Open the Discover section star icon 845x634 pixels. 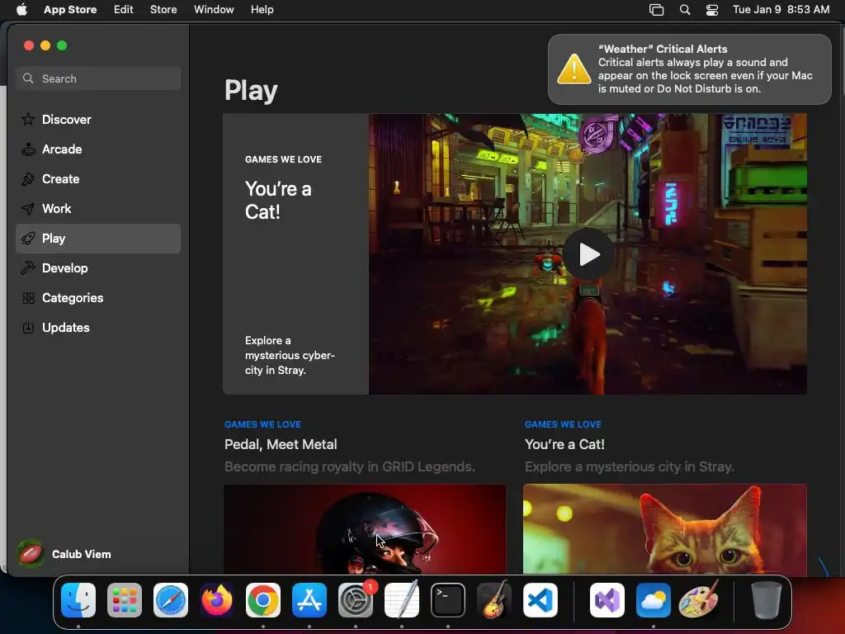click(28, 119)
